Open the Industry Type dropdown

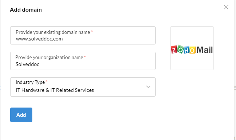coord(83,87)
